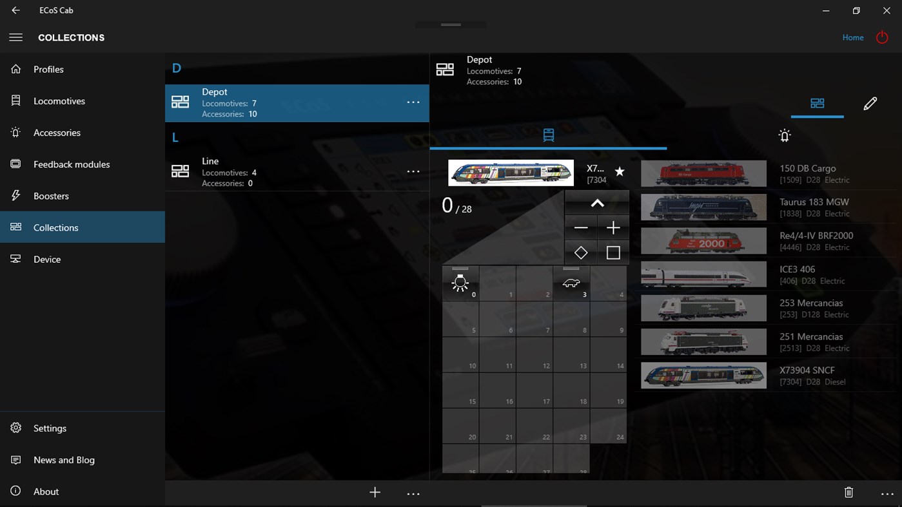Toggle the F0 headlight function
Screen dimensions: 902x507
click(460, 282)
